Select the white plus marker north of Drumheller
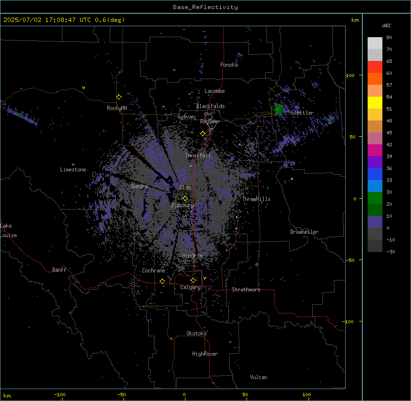Viewport: 411px width, 401px height. (292, 179)
